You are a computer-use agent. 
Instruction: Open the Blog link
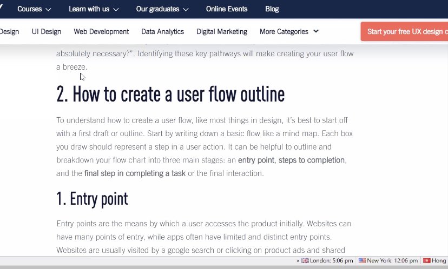click(x=272, y=9)
